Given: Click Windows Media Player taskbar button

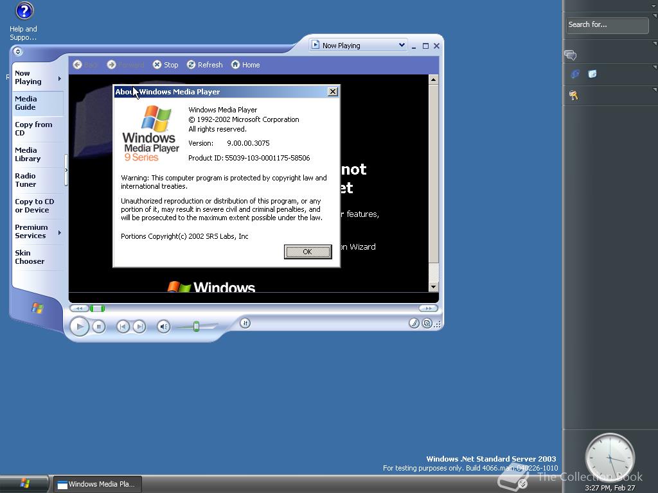Looking at the screenshot, I should [98, 484].
